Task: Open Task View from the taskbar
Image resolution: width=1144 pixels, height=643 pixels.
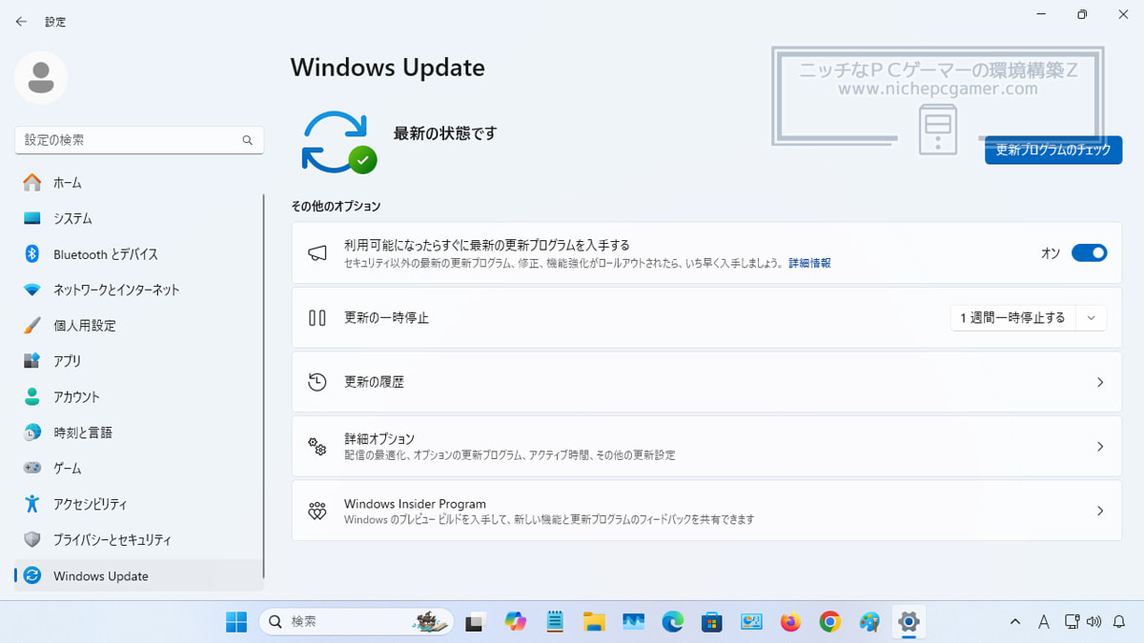Action: [475, 622]
